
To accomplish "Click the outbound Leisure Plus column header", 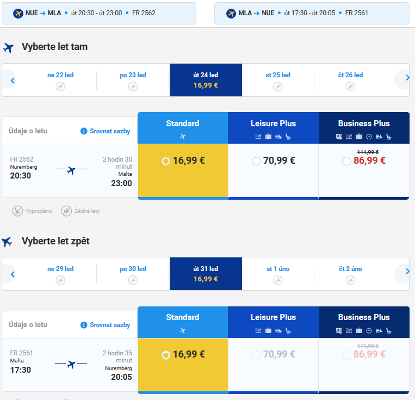I will click(x=273, y=128).
